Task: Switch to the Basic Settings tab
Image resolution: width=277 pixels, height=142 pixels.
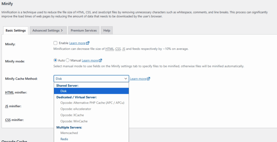Action: [x=16, y=30]
